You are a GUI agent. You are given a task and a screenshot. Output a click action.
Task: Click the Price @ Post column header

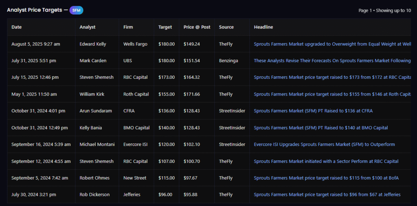(197, 27)
